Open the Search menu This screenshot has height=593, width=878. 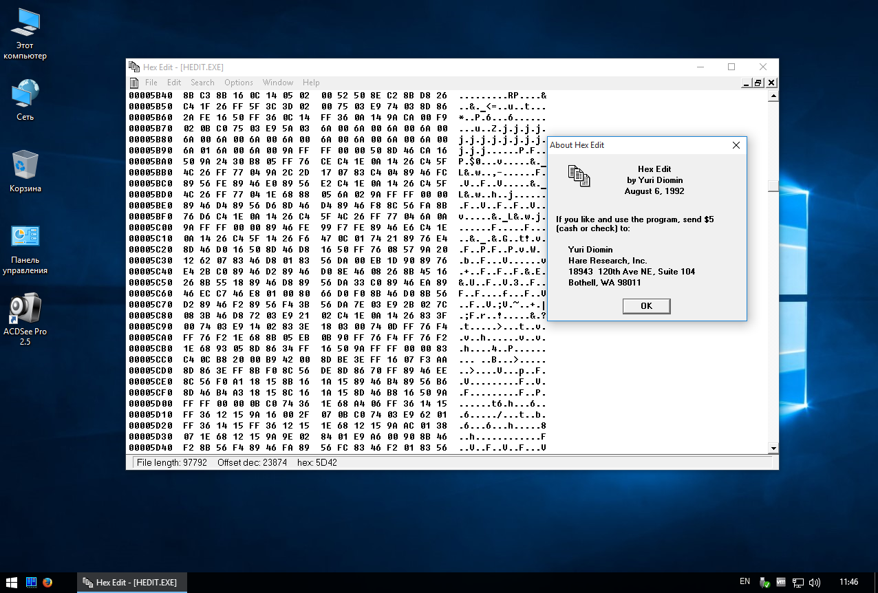(202, 83)
